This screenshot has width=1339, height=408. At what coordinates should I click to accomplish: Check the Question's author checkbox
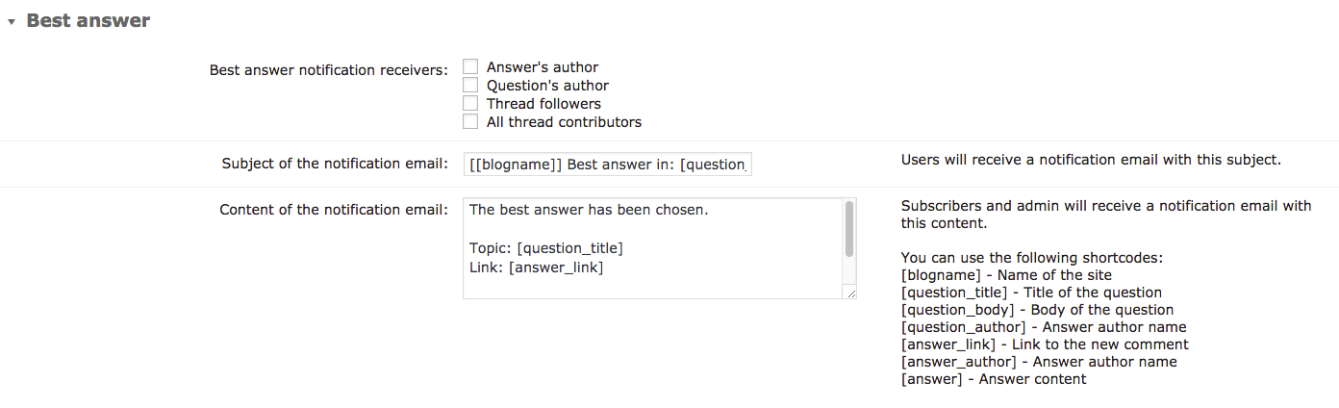[x=470, y=86]
